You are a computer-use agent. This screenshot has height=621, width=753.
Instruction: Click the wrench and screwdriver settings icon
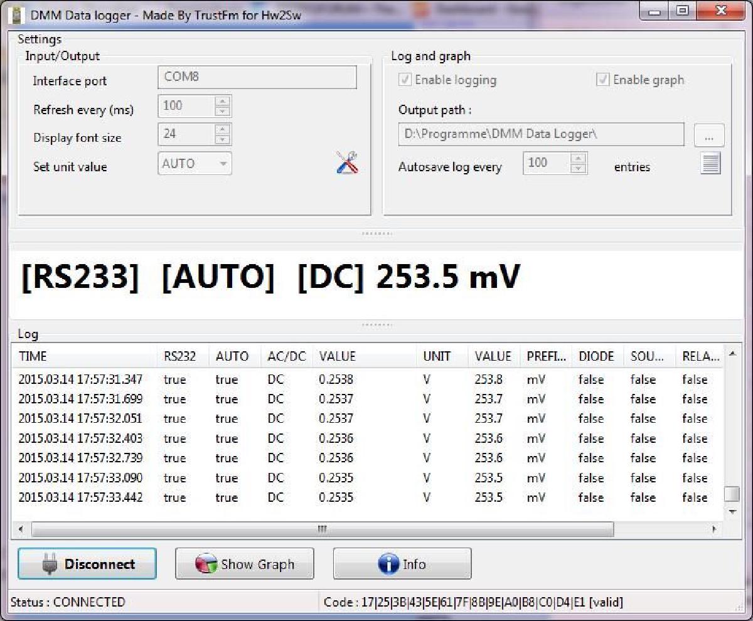pos(346,163)
